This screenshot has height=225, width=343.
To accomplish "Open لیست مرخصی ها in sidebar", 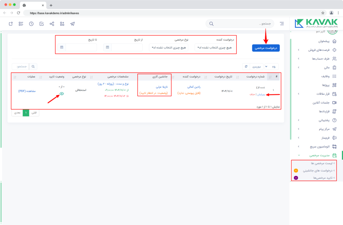I will tap(322, 163).
